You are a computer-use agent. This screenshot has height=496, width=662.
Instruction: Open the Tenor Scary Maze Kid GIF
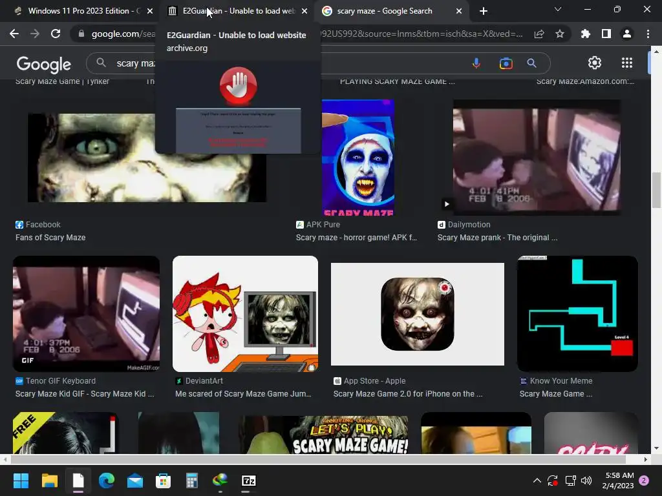click(x=86, y=314)
